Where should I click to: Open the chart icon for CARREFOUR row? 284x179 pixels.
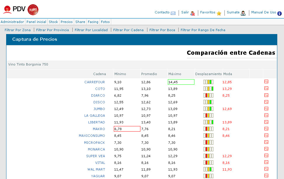point(266,82)
